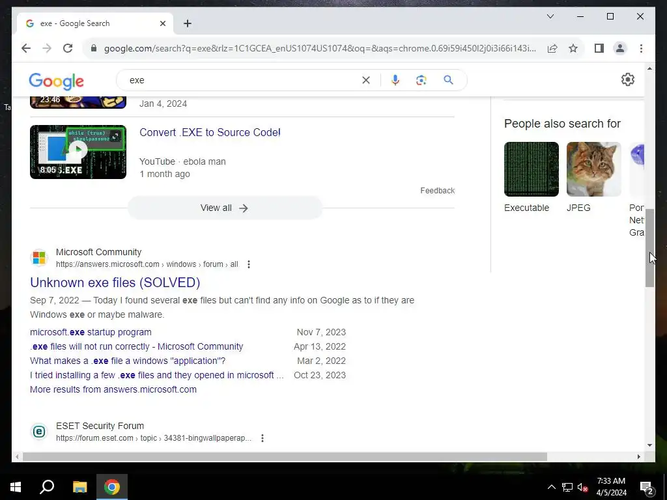This screenshot has width=667, height=500.
Task: Open Windows taskbar search
Action: point(47,487)
